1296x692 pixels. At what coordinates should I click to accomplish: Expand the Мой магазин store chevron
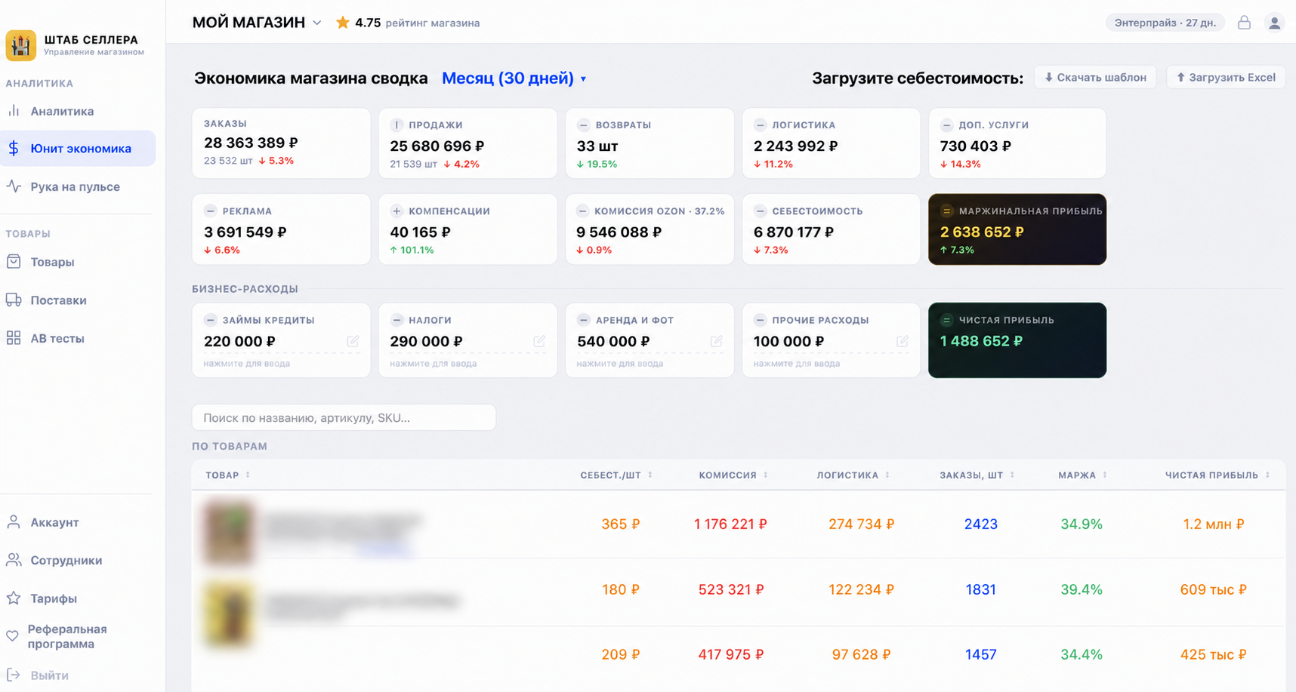coord(317,23)
